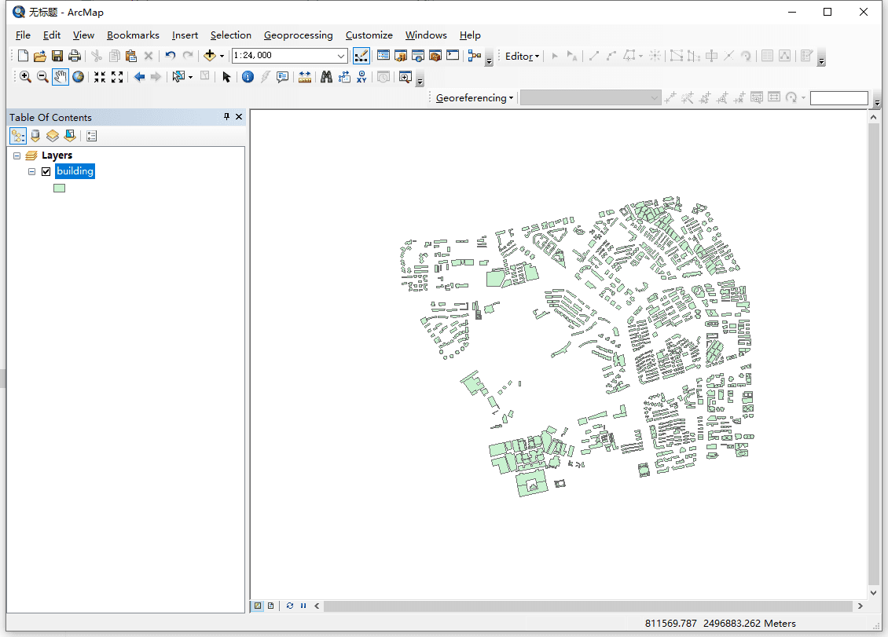Open the map scale 1:24,000 dropdown

tap(341, 56)
